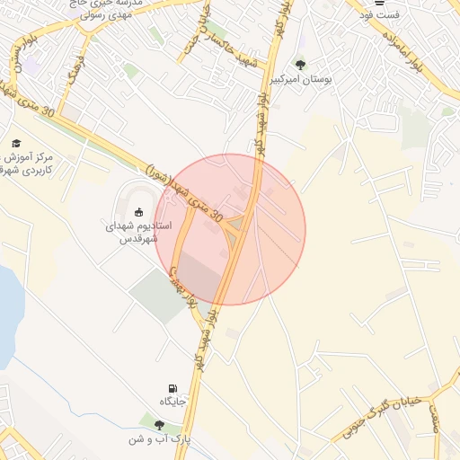Select the fast food icon above فست فود

(379, 3)
